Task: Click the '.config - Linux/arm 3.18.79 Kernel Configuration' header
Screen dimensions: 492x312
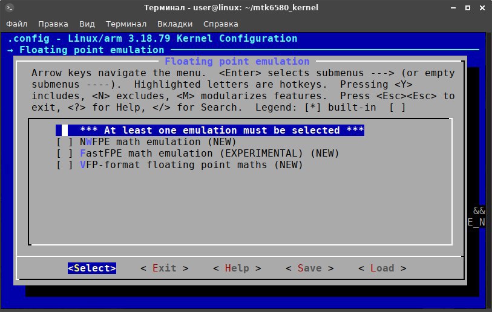Action: point(152,39)
